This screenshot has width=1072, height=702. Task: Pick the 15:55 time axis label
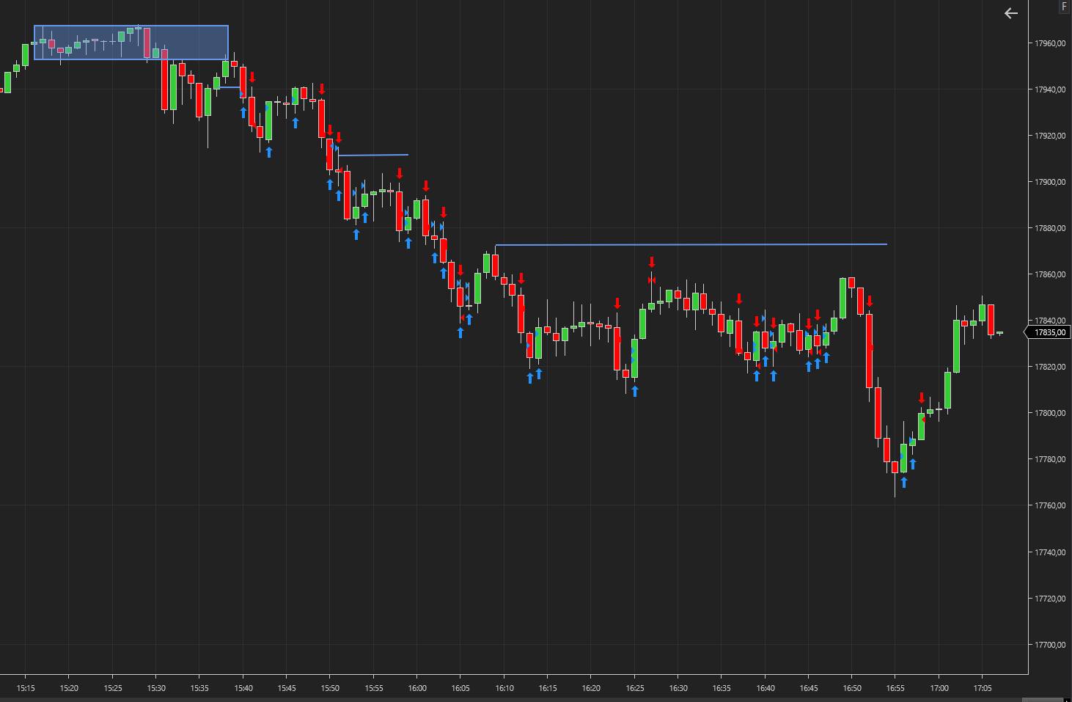pos(374,688)
